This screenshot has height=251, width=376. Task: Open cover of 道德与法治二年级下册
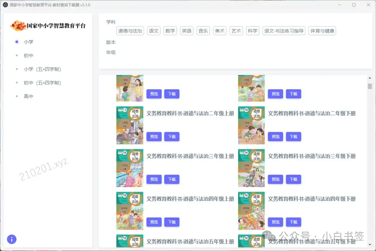251,125
